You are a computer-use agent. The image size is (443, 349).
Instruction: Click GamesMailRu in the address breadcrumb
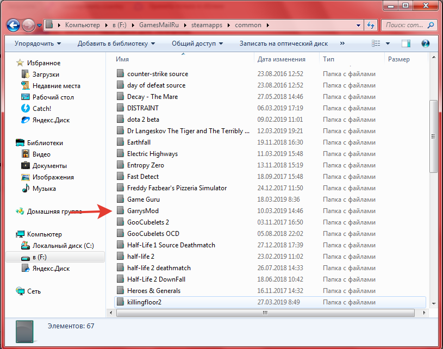pyautogui.click(x=159, y=25)
